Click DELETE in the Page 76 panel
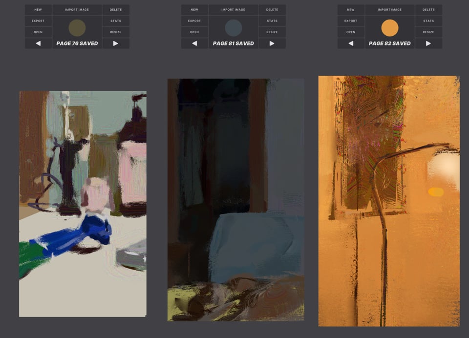The height and width of the screenshot is (338, 469). pos(116,10)
